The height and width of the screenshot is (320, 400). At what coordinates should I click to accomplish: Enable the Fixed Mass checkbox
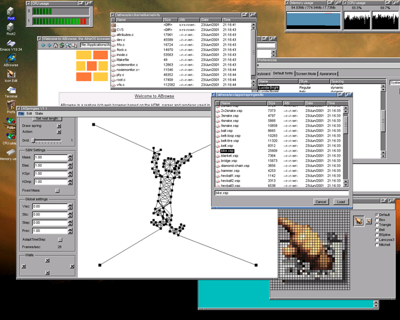(57, 190)
